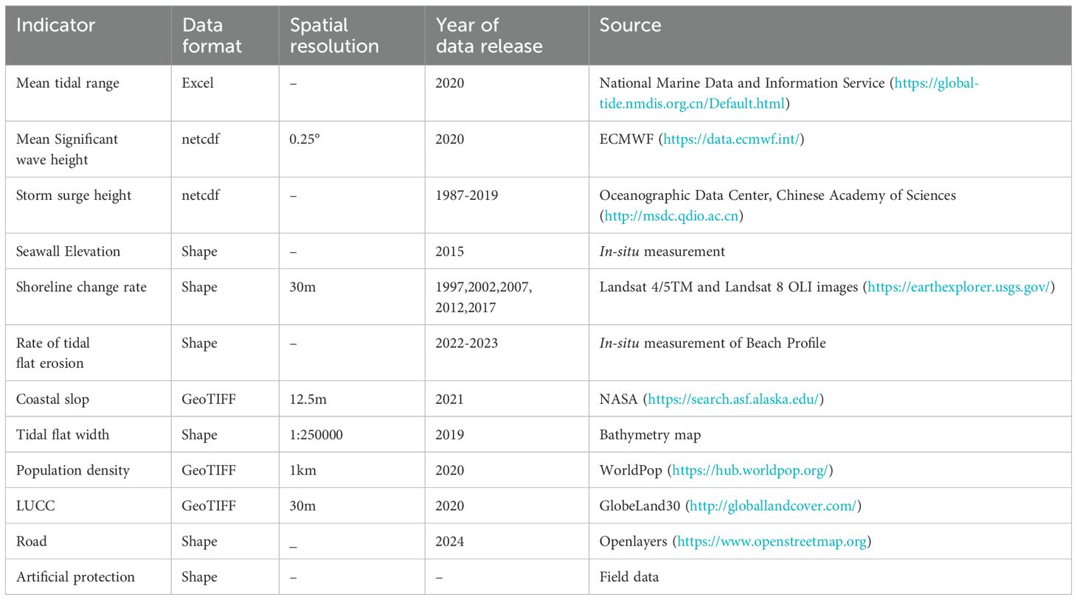This screenshot has height=600, width=1077.
Task: Click the Shape format in Road row
Action: tap(199, 540)
